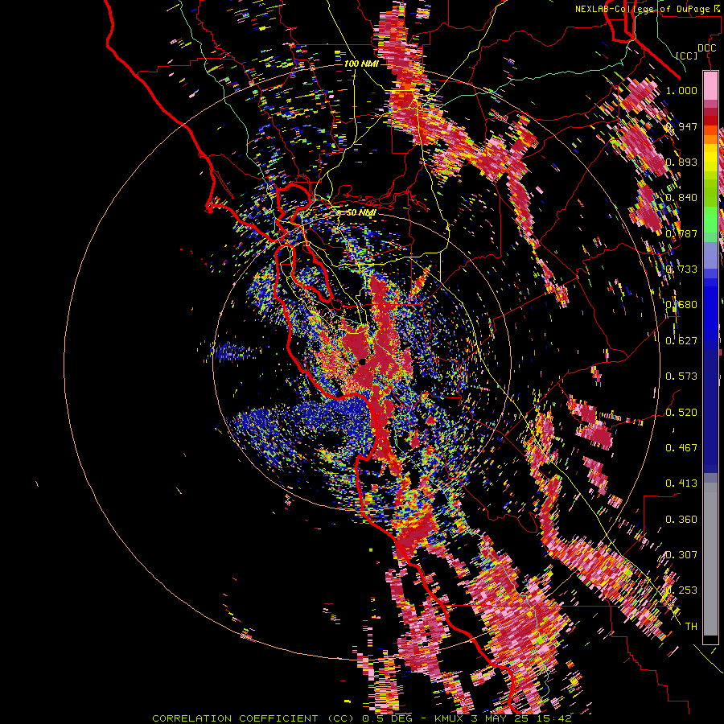
Task: Pick the gray bottom color bar segment
Action: (x=710, y=559)
